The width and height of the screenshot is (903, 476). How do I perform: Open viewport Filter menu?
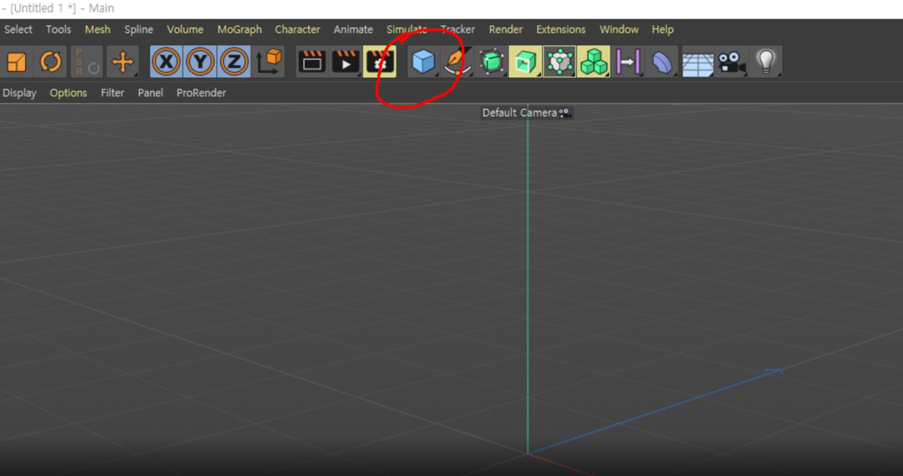[112, 93]
